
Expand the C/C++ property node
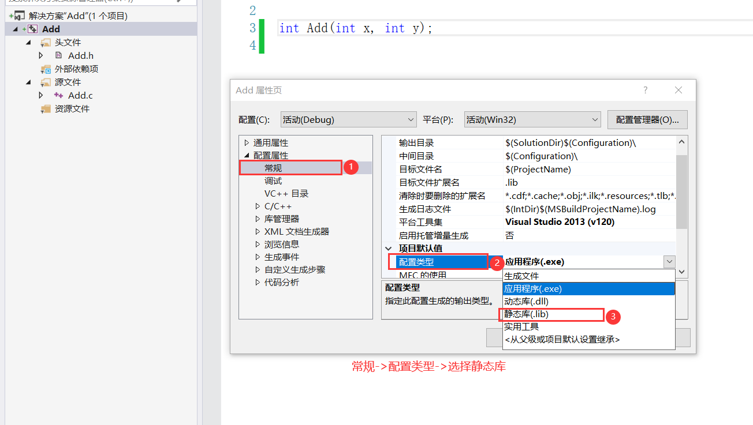coord(258,206)
